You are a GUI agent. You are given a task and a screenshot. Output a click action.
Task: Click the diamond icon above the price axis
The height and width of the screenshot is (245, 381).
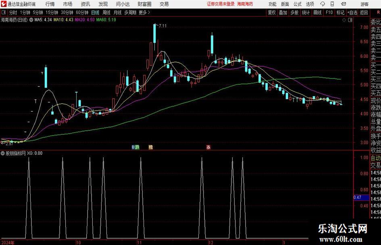coord(344,20)
